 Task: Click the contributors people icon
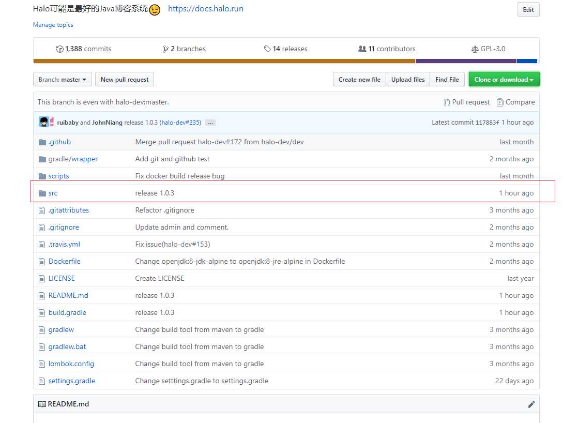pos(362,49)
